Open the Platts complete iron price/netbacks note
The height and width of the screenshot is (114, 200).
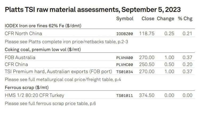tap(66, 42)
